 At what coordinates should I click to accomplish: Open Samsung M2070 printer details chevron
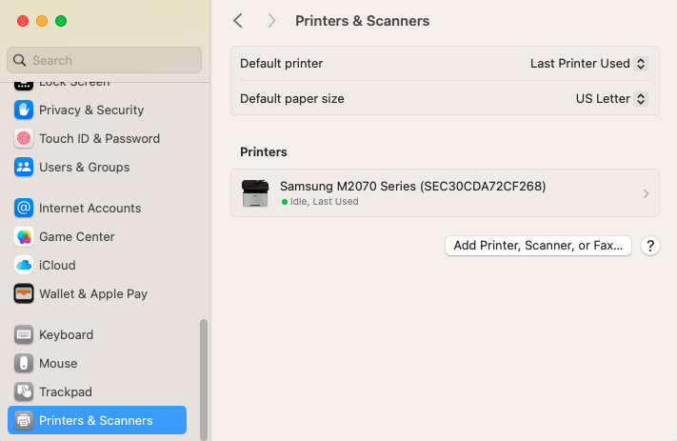(x=646, y=193)
